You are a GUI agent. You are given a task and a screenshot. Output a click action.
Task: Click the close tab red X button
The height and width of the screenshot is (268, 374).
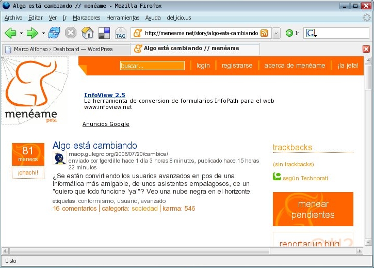tap(366, 49)
